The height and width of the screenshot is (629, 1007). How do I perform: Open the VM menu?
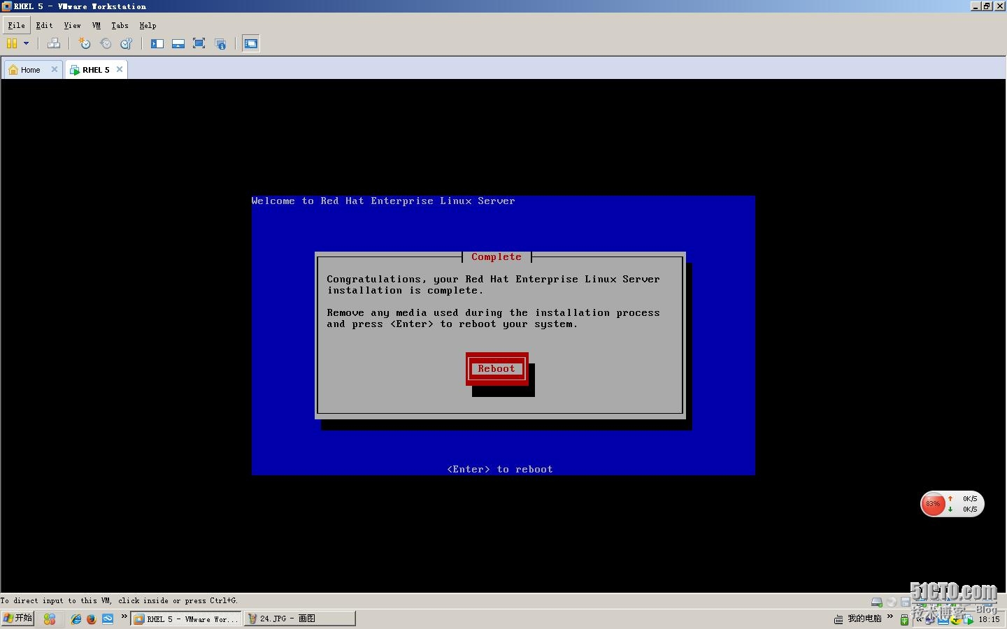97,25
